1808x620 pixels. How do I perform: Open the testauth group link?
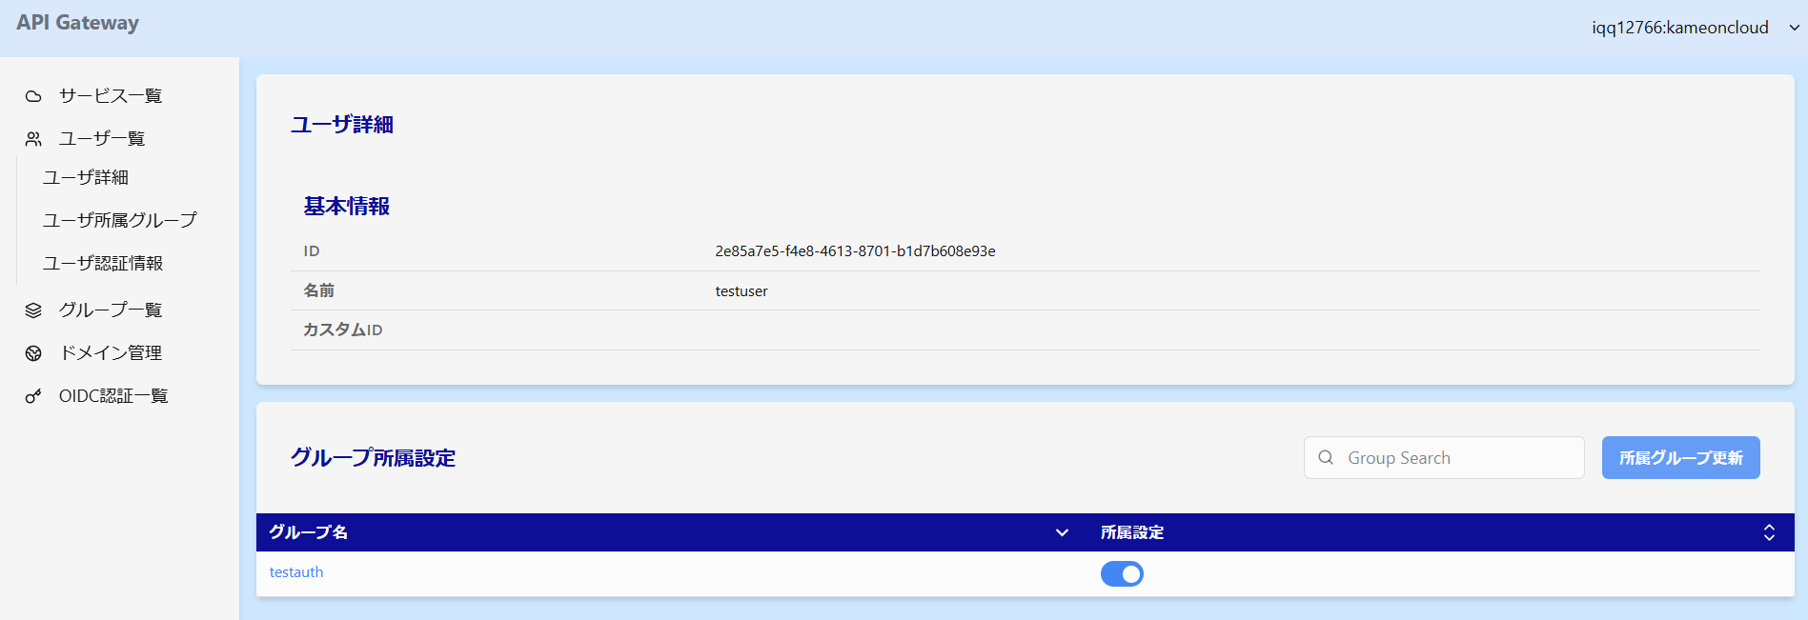pyautogui.click(x=296, y=572)
